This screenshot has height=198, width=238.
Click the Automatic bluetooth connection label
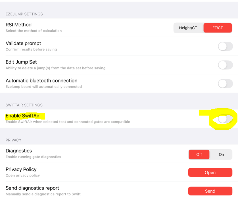tap(41, 81)
